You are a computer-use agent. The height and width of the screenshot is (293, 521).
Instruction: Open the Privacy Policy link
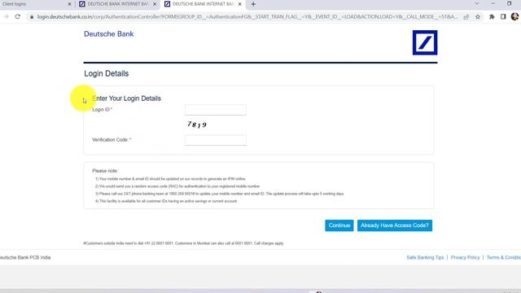(465, 257)
